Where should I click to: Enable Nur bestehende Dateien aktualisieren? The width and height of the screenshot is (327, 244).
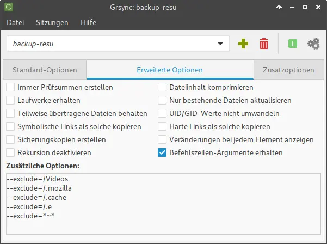click(x=162, y=100)
